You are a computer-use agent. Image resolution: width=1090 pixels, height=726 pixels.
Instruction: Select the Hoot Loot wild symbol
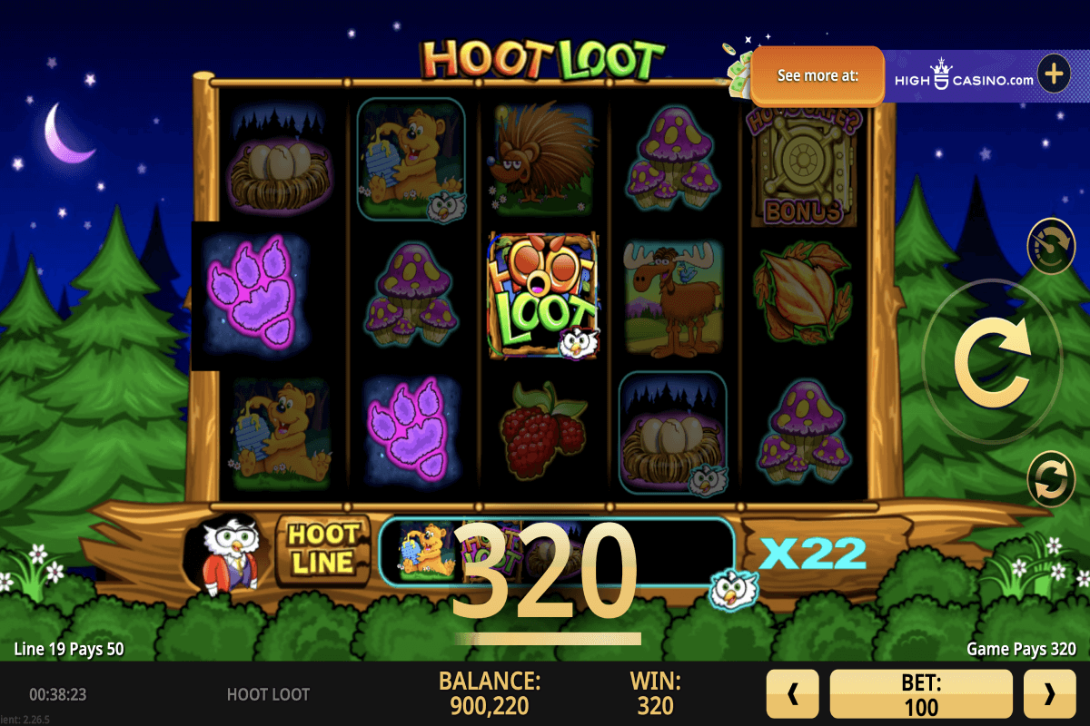543,296
